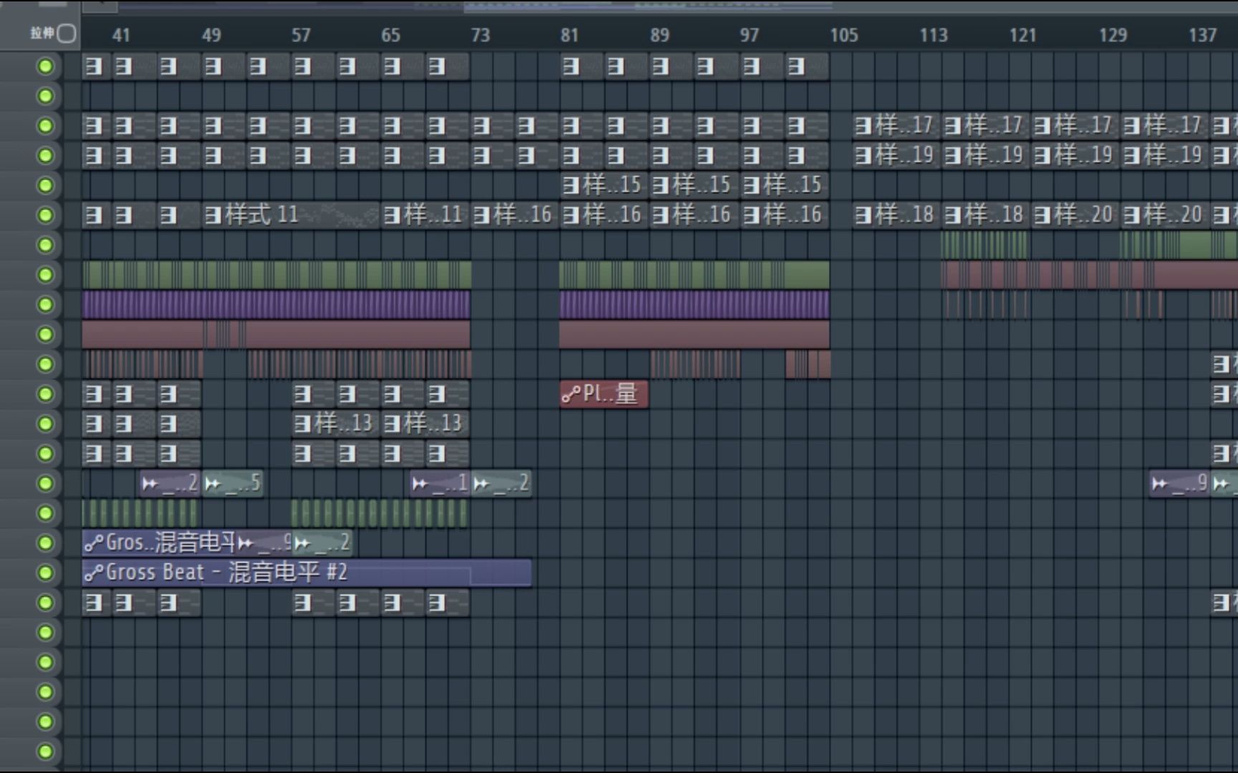Jump to bar 49 on the timeline

(x=211, y=35)
